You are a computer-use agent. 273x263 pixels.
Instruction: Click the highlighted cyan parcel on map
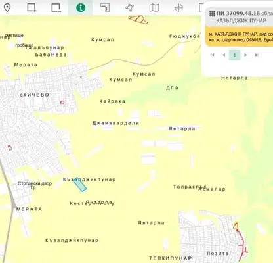pos(79,185)
